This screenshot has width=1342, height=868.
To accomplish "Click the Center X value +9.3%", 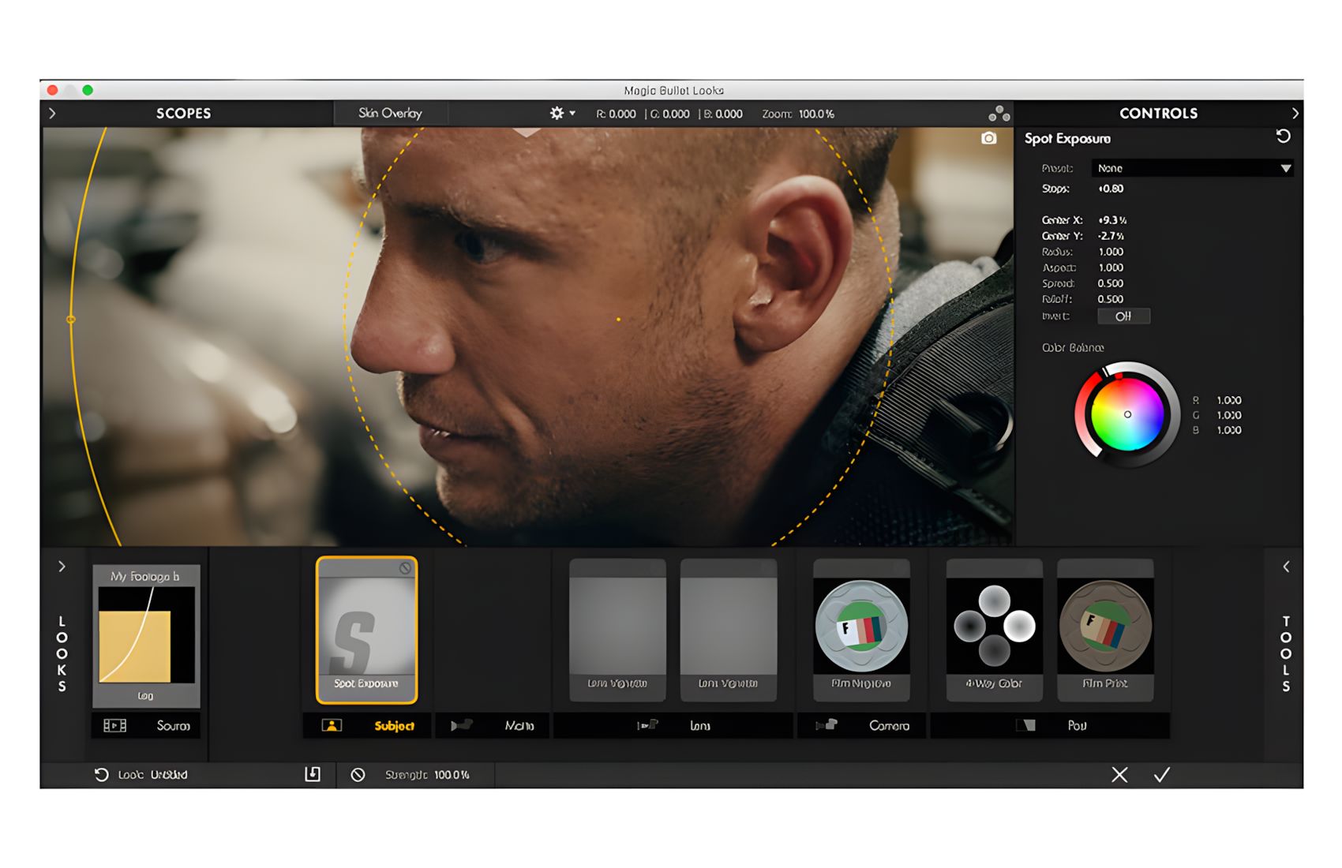I will tap(1112, 220).
